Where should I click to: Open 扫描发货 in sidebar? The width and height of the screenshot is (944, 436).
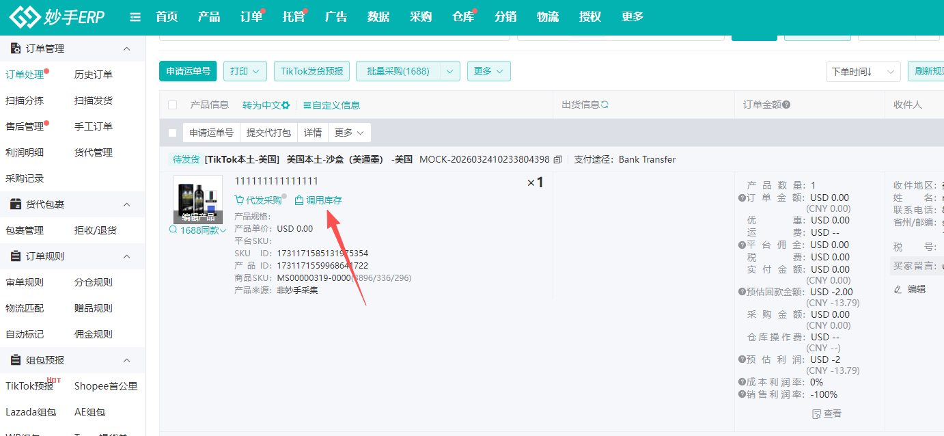(94, 100)
